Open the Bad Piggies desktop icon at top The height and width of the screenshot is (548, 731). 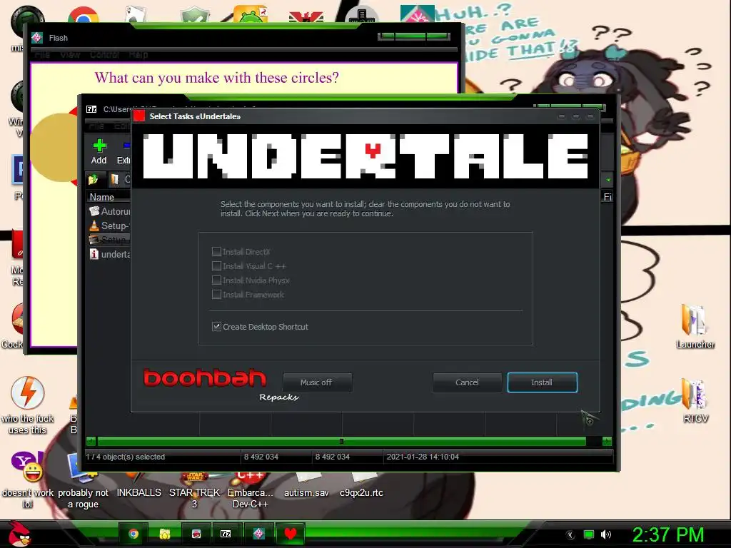click(250, 14)
